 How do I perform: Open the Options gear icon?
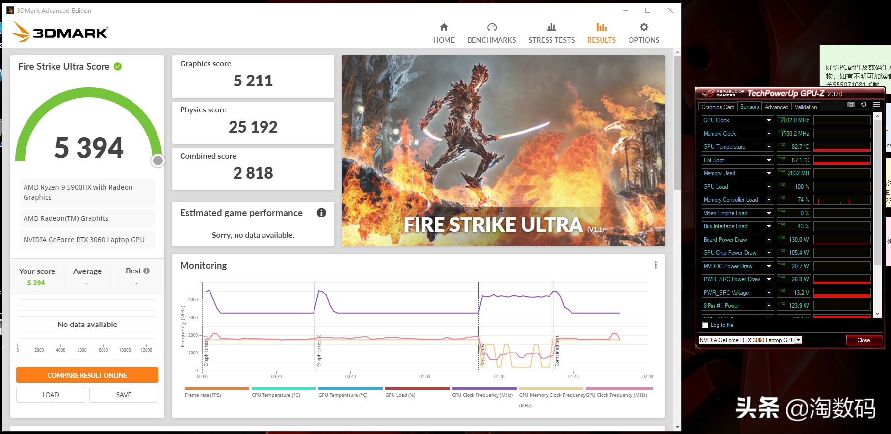pyautogui.click(x=644, y=27)
